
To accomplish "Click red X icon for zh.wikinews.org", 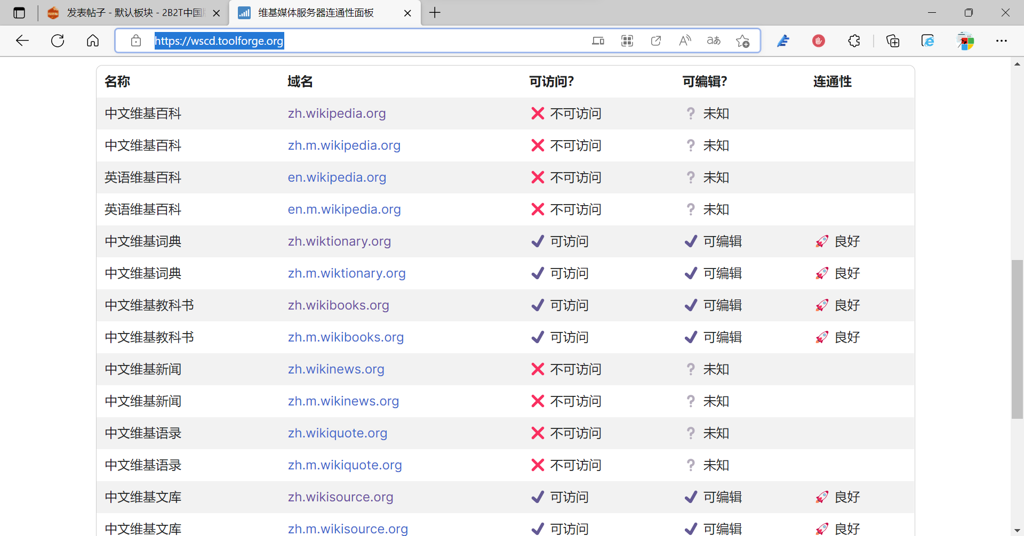I will pyautogui.click(x=538, y=369).
